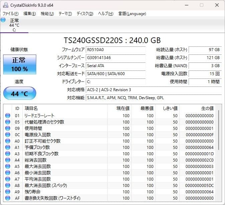The height and width of the screenshot is (205, 225).
Task: Click the TS240GSSD220S : 240.0 GB drive title
Action: pos(112,40)
